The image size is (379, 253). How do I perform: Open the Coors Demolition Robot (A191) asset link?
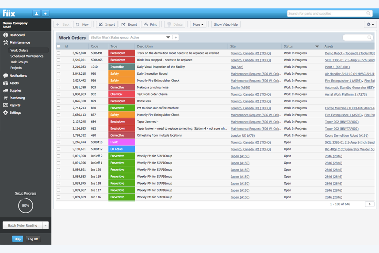point(346,136)
